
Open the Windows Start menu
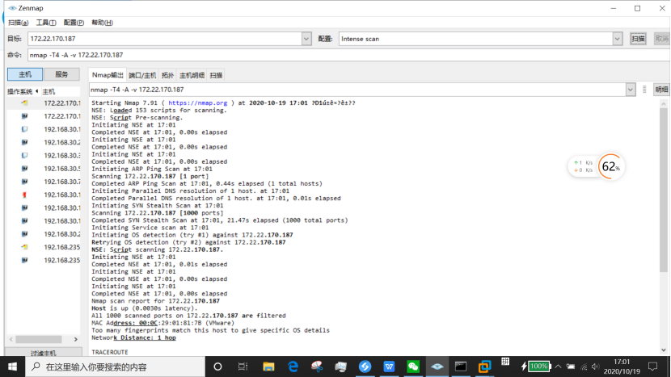(x=12, y=367)
